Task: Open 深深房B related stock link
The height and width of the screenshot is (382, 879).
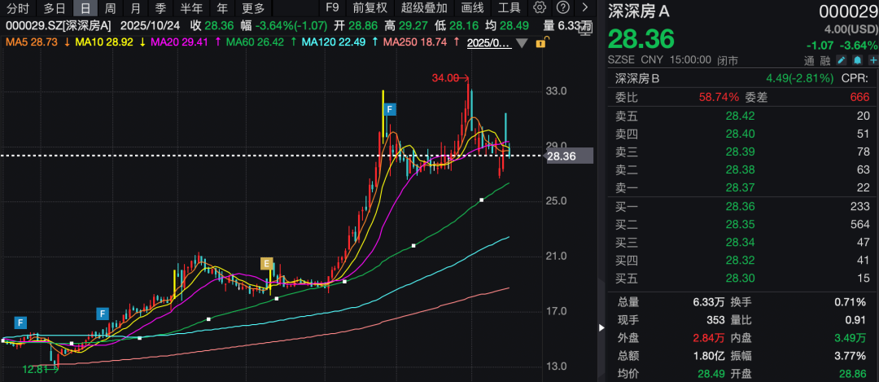Action: click(637, 78)
